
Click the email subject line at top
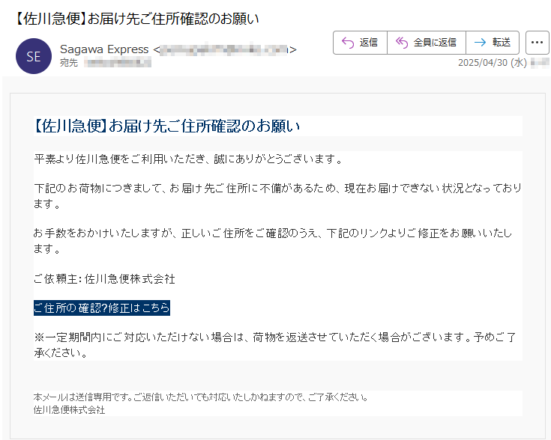point(137,19)
